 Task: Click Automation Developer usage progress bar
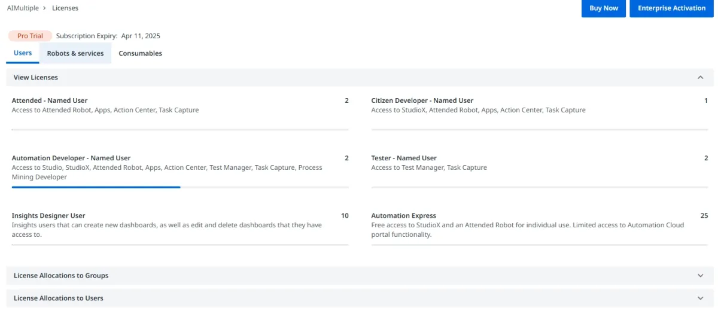coord(180,187)
